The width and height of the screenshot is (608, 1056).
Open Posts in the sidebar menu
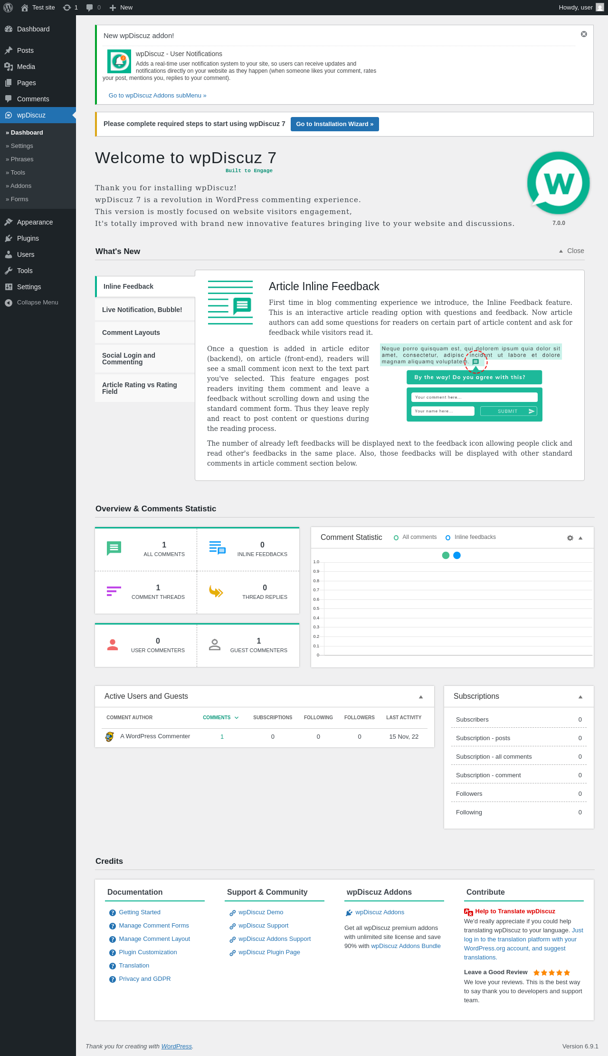coord(38,50)
